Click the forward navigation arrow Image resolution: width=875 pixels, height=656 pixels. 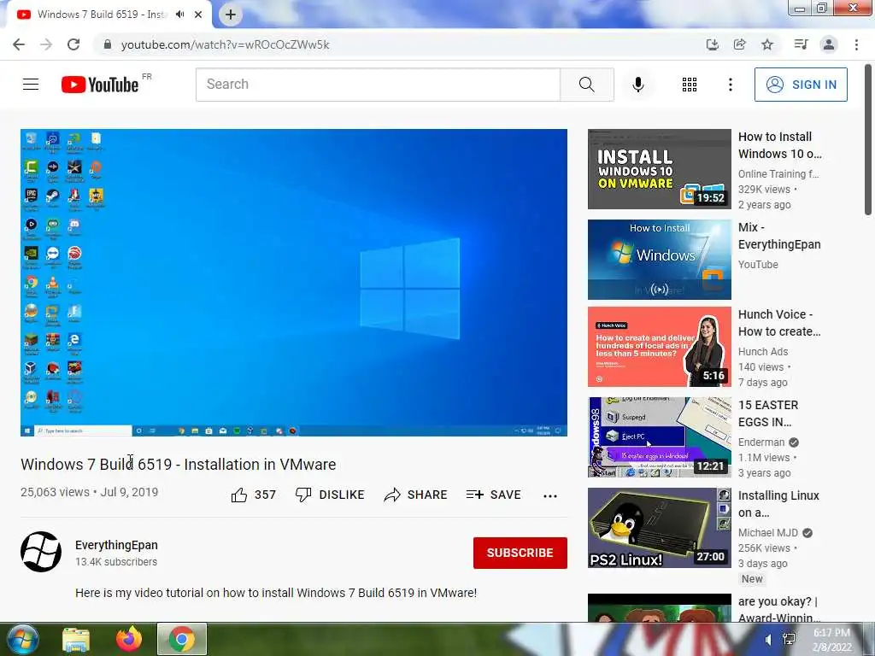46,44
